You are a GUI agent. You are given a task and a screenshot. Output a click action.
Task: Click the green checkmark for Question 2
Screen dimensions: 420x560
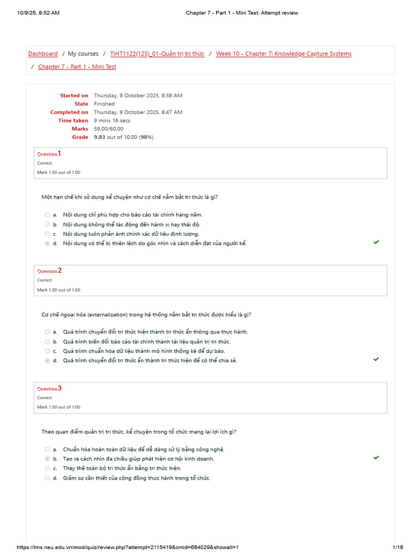pyautogui.click(x=376, y=359)
